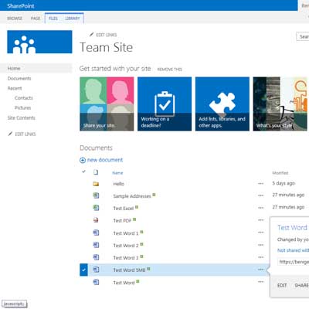The height and width of the screenshot is (309, 309).
Task: Click the Word icon for Test Word 5MB
Action: 96,270
